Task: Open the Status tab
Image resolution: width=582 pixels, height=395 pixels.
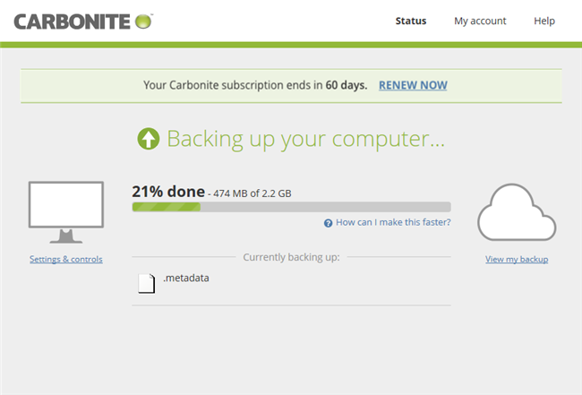Action: pyautogui.click(x=411, y=21)
